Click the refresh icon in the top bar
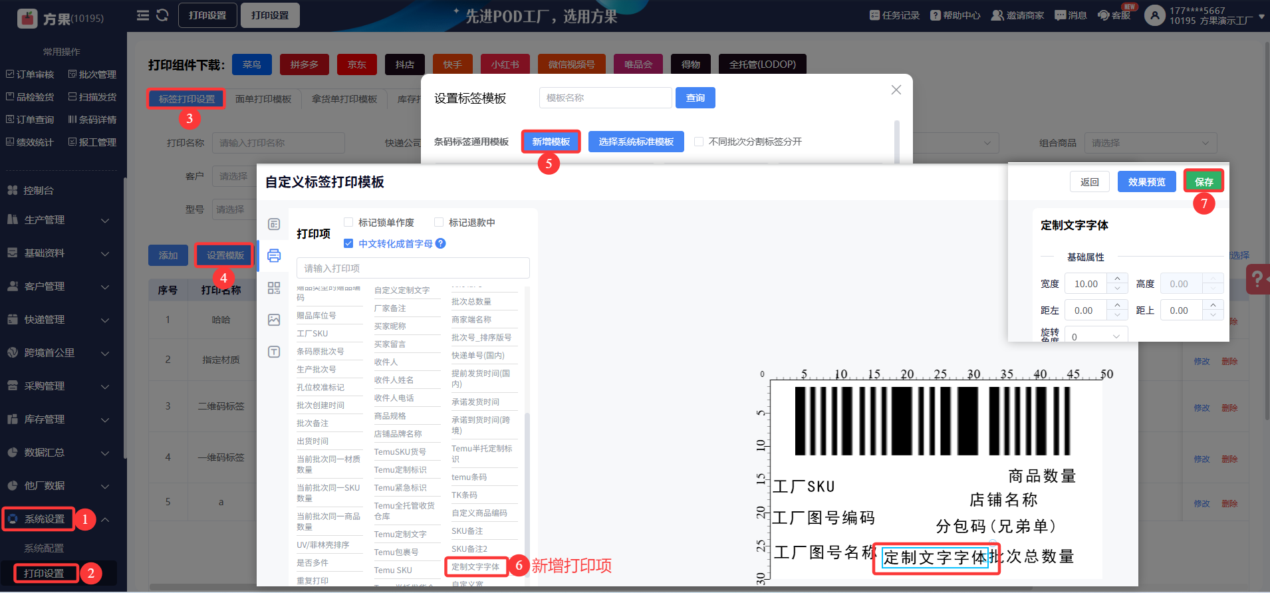 click(x=162, y=15)
